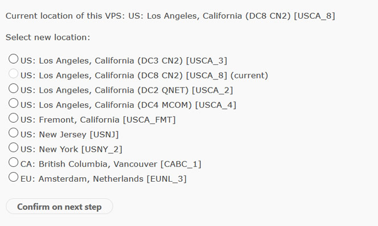Click the 'Select new location:' heading text
Viewport: 378px width, 226px height.
[x=48, y=37]
